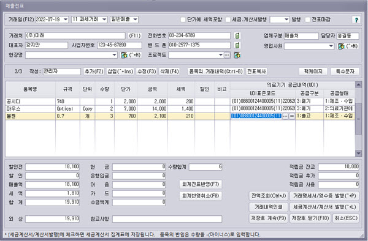Select the 마우스 row name cell
The width and height of the screenshot is (368, 241).
30,109
